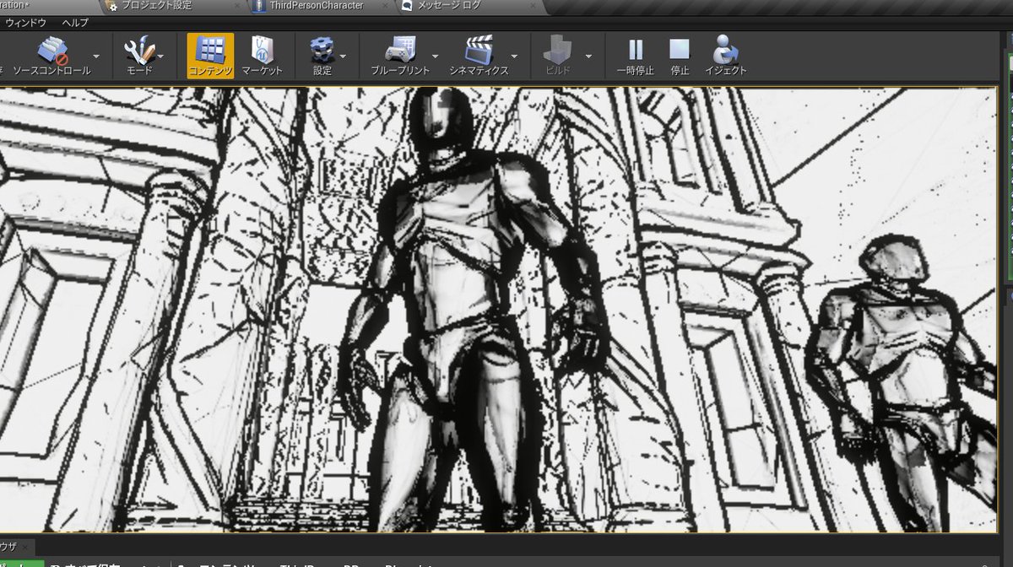Open the シネマティクス clapperboard button

479,56
